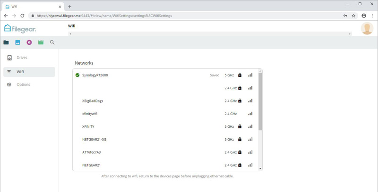Open Options in the sidebar
The image size is (378, 192).
(29, 84)
